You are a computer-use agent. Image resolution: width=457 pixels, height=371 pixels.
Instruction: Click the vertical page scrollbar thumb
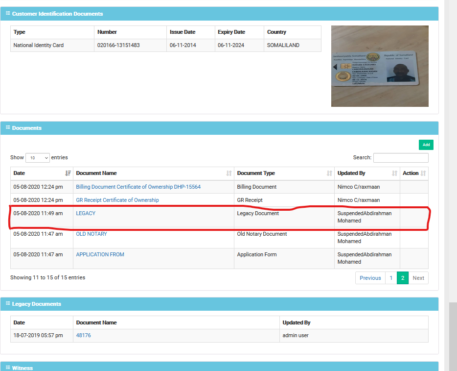pyautogui.click(x=453, y=337)
